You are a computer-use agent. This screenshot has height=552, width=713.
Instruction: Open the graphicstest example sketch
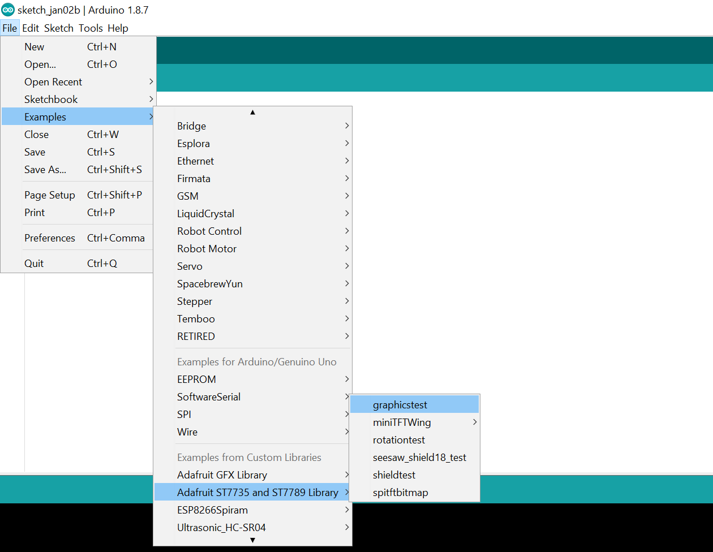pyautogui.click(x=400, y=405)
